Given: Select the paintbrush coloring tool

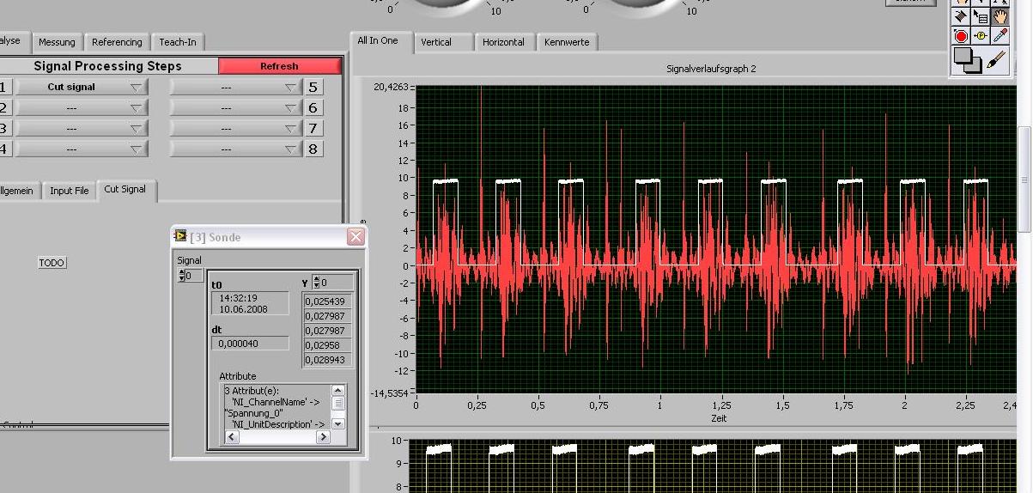Looking at the screenshot, I should pyautogui.click(x=996, y=59).
